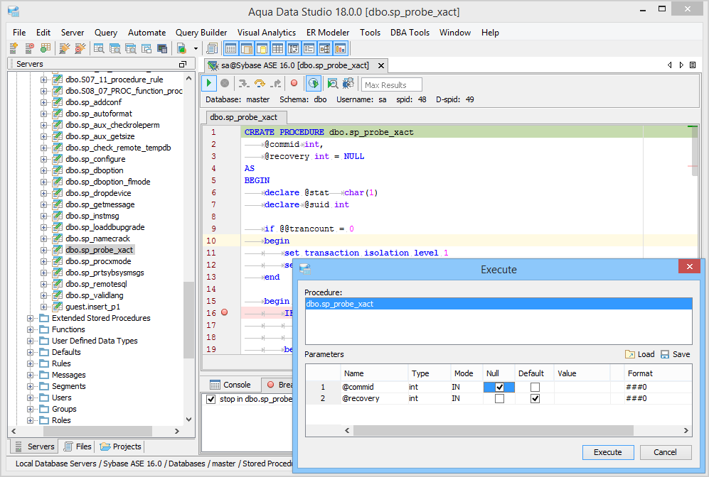Image resolution: width=709 pixels, height=477 pixels.
Task: Uncheck Default checkbox for @recovery parameter
Action: point(535,398)
